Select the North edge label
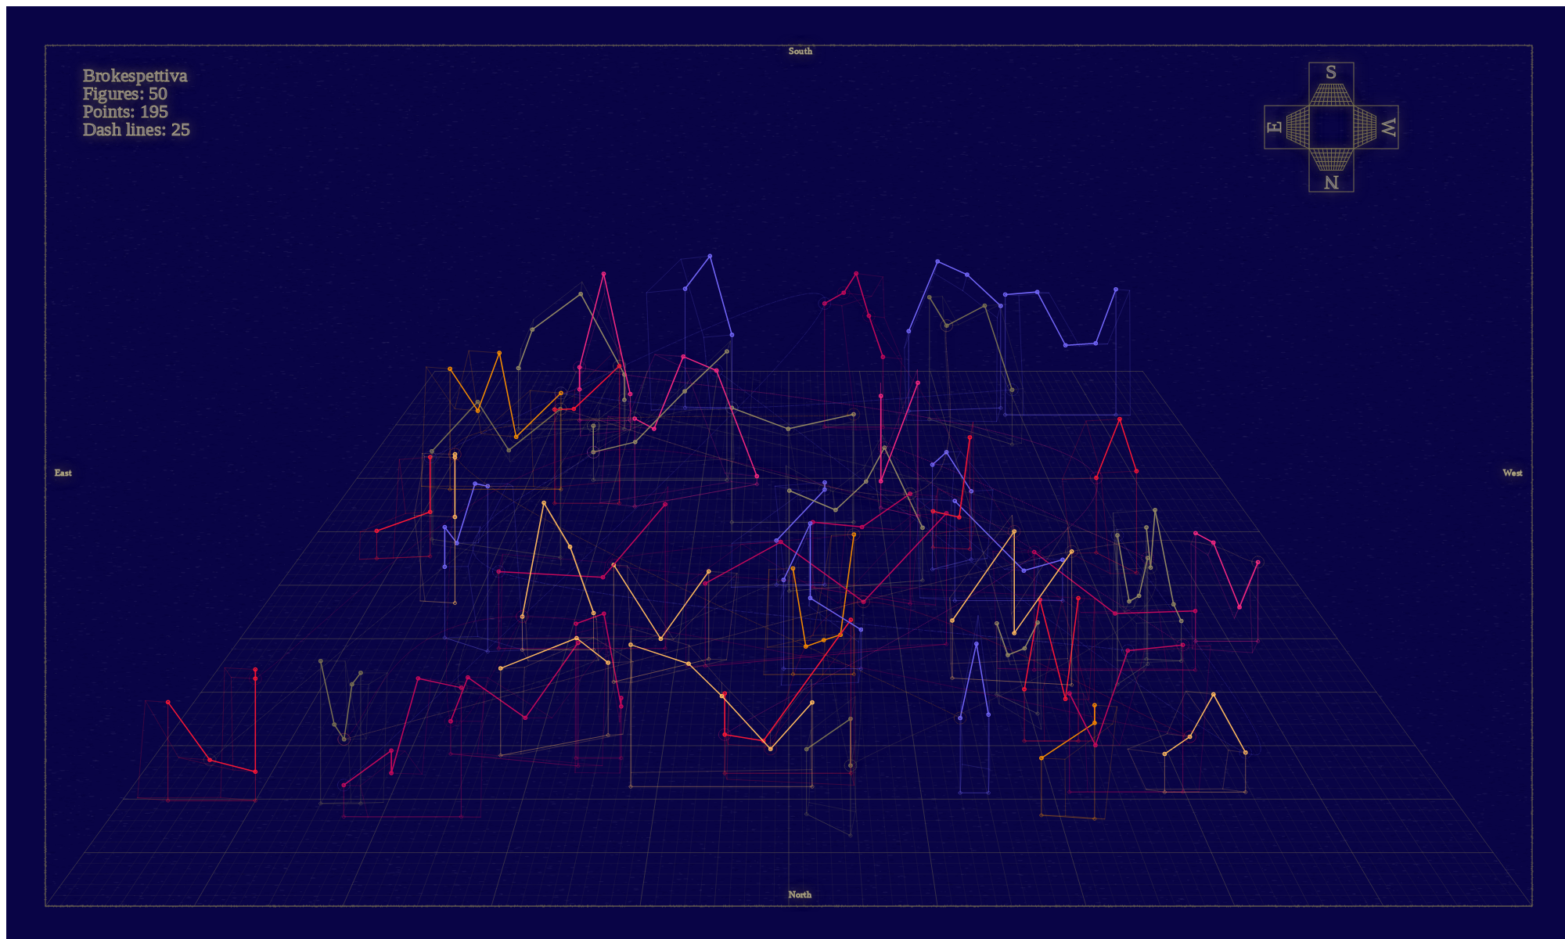Viewport: 1565px width, 939px height. (x=800, y=894)
